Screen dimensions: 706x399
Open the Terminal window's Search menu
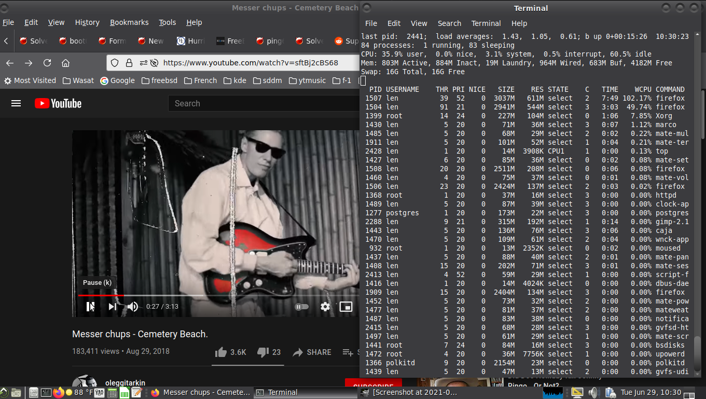coord(449,23)
